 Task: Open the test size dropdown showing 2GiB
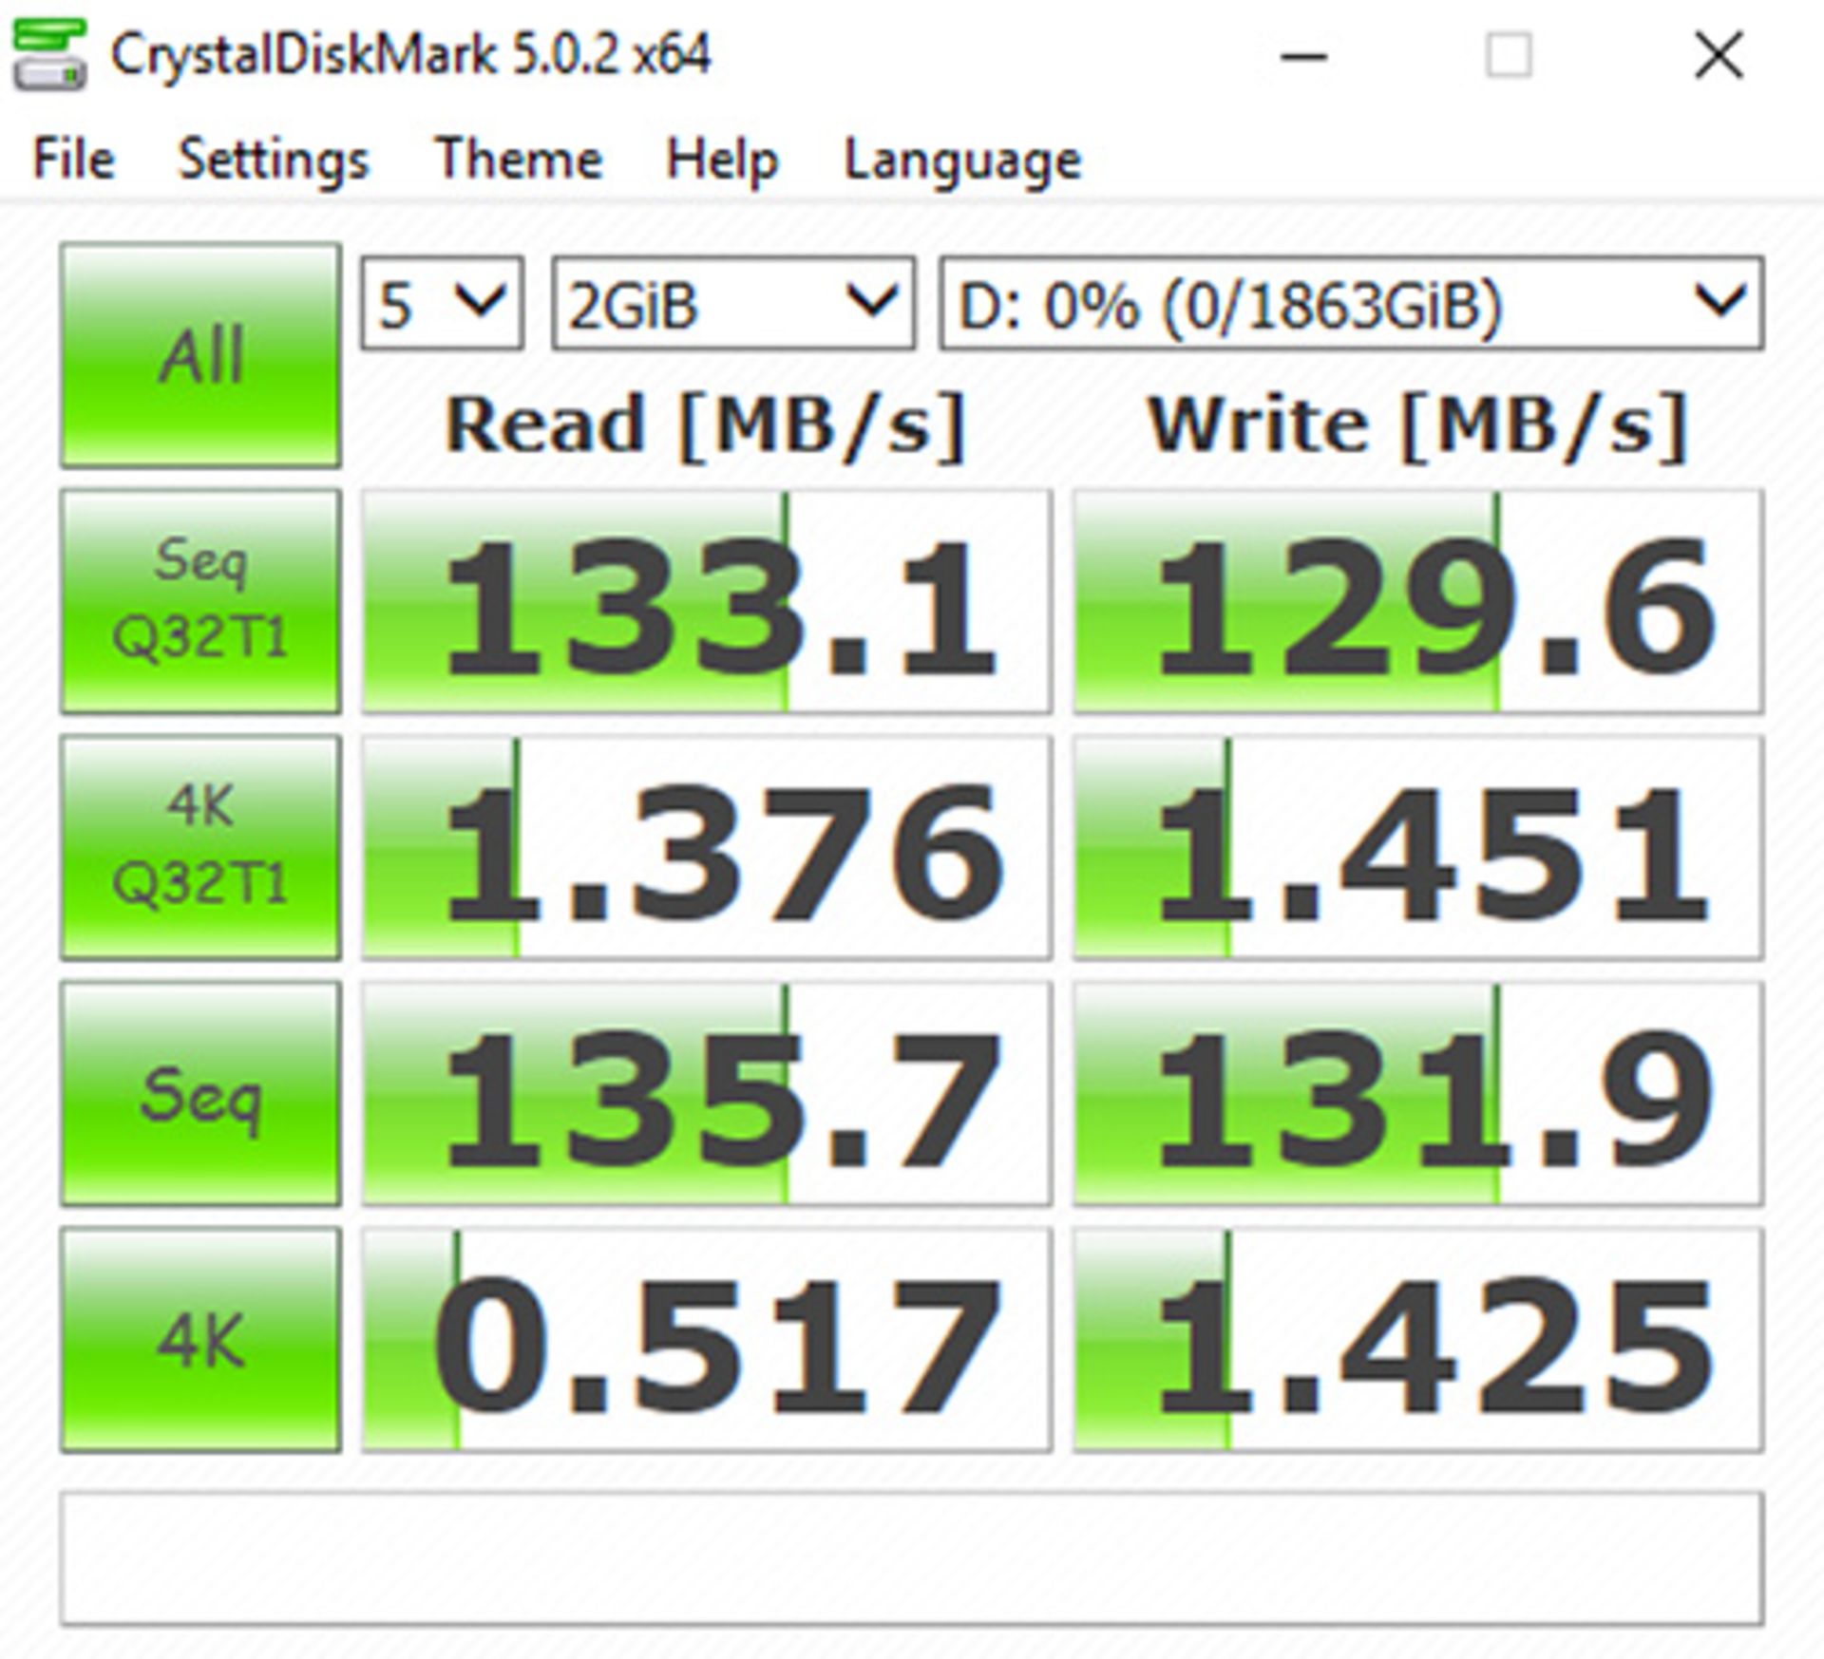(734, 303)
